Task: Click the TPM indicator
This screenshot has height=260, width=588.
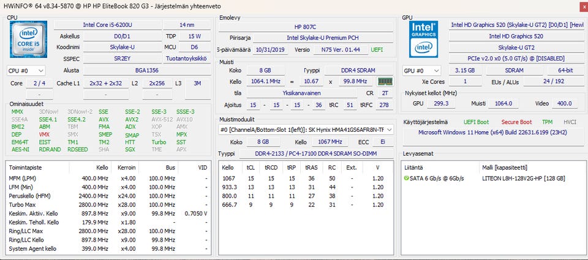Action: [x=547, y=122]
